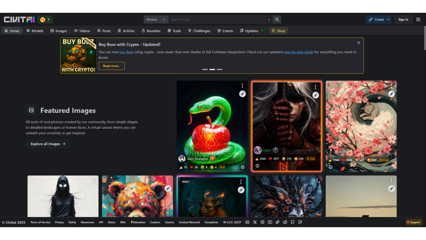Viewport: 426px width, 240px height.
Task: Expand the Models search category dropdown
Action: [156, 20]
